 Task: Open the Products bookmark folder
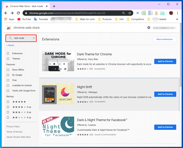105,19
